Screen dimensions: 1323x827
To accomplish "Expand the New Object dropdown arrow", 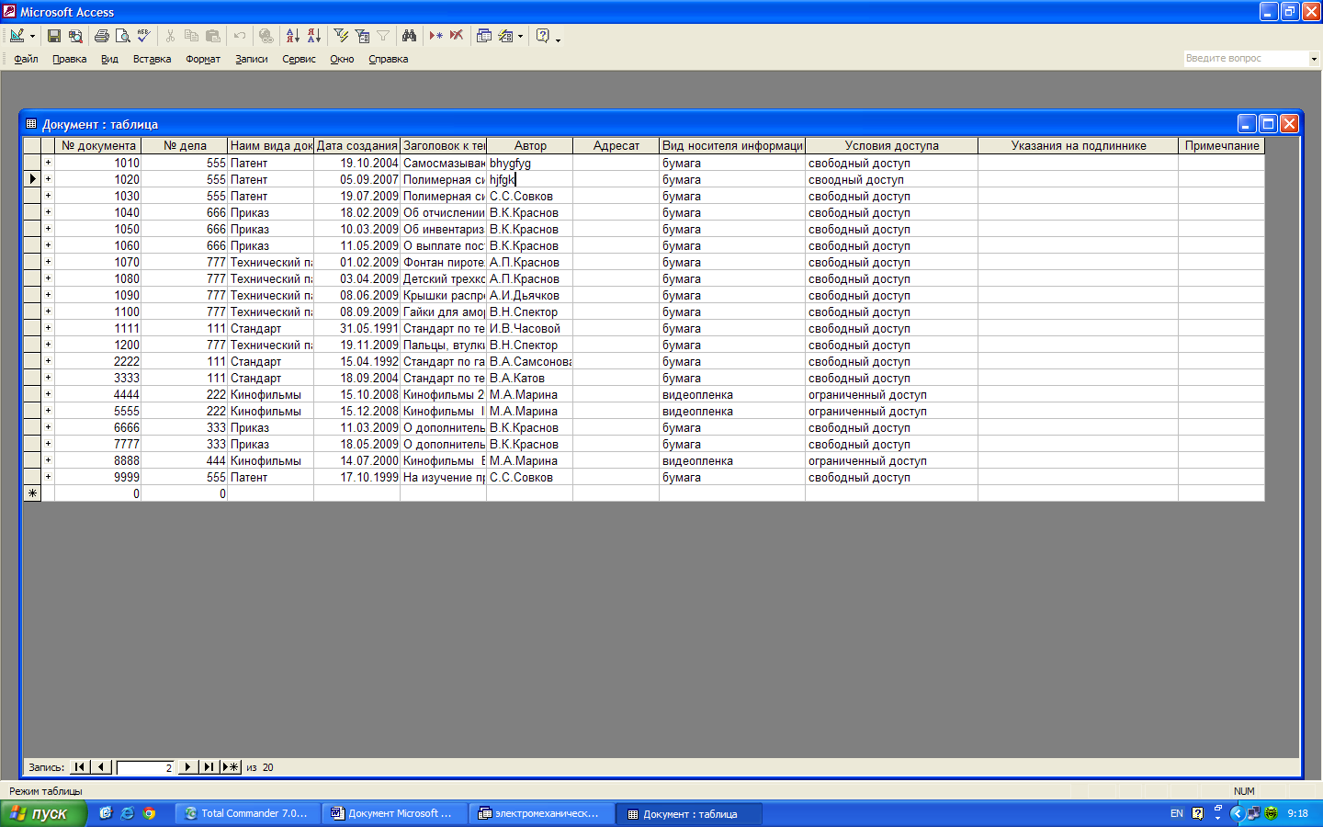I will (x=520, y=36).
